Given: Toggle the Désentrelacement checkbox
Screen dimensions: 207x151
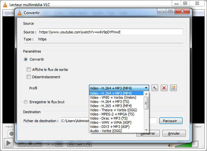Looking at the screenshot, I should 29,77.
